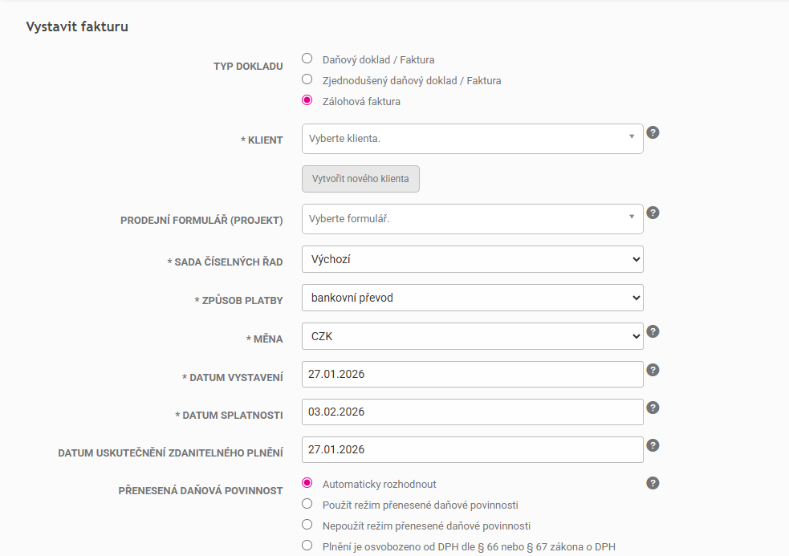
Task: Select Daňový doklad / Faktura radio option
Action: click(307, 59)
